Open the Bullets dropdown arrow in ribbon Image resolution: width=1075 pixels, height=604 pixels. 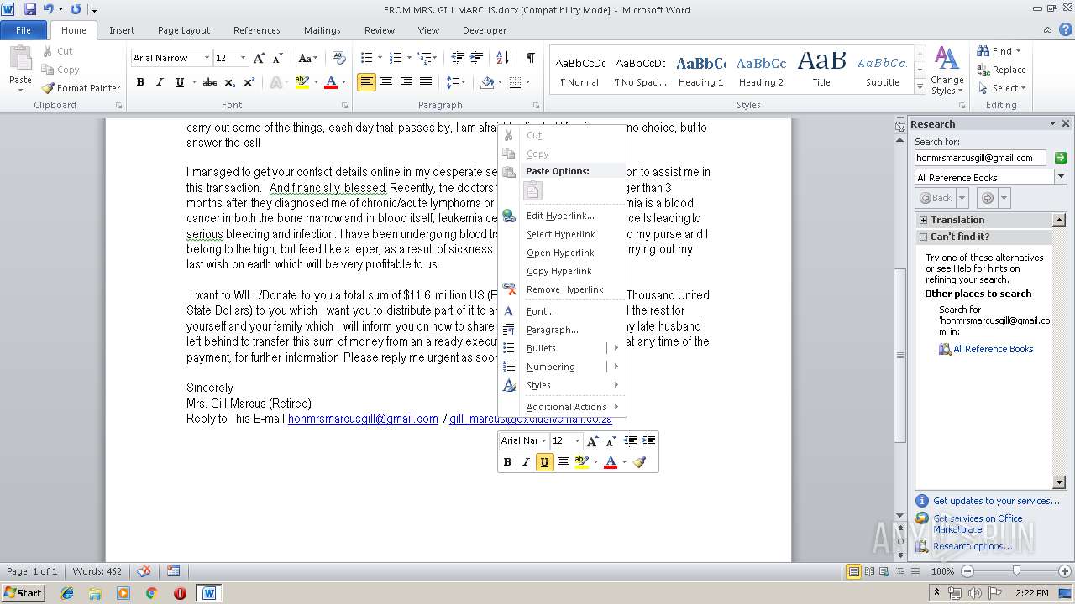(380, 58)
